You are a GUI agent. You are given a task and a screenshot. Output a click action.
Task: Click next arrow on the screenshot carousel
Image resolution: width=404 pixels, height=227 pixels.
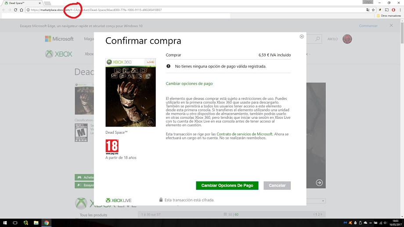pyautogui.click(x=319, y=183)
